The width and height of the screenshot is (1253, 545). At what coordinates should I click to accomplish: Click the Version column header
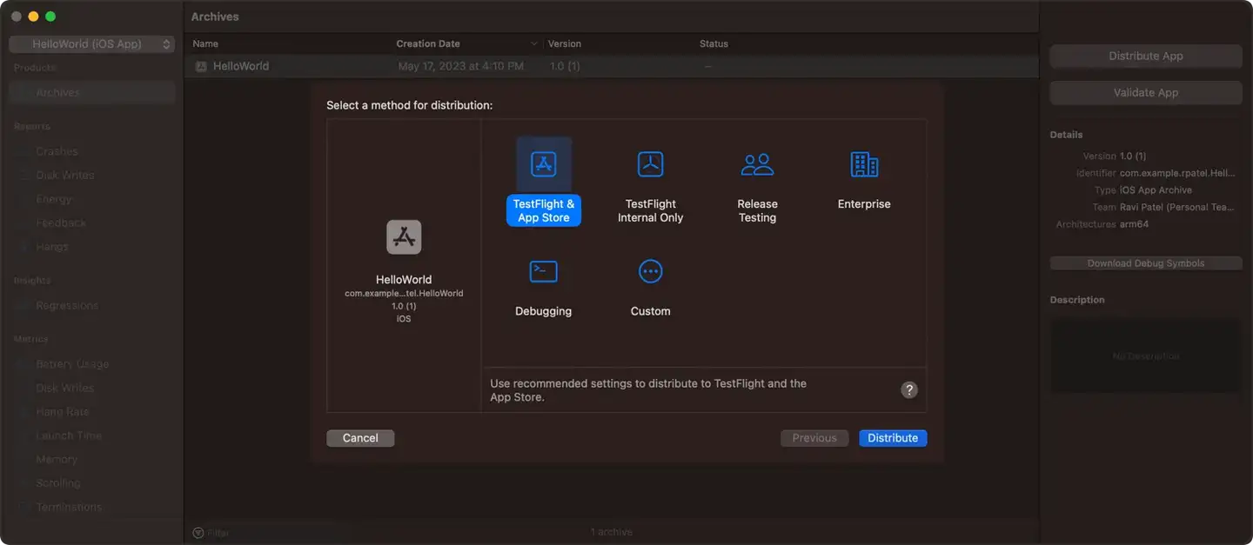click(565, 43)
